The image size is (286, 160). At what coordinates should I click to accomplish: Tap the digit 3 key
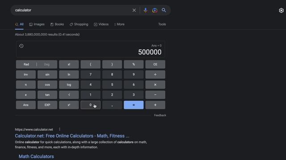coord(134,95)
